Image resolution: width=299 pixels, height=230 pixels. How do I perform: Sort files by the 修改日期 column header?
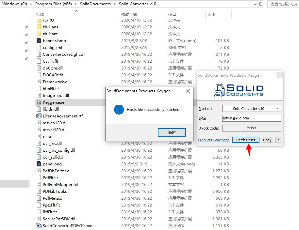tap(129, 15)
